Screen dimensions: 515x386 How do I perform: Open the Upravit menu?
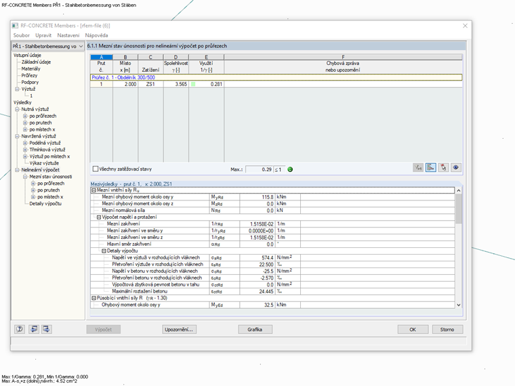[x=43, y=35]
